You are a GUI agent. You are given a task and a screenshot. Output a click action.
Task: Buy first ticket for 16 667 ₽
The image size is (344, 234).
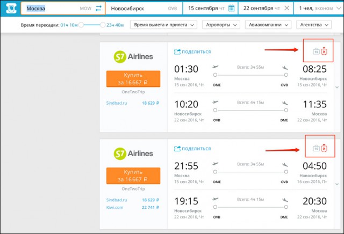(133, 79)
